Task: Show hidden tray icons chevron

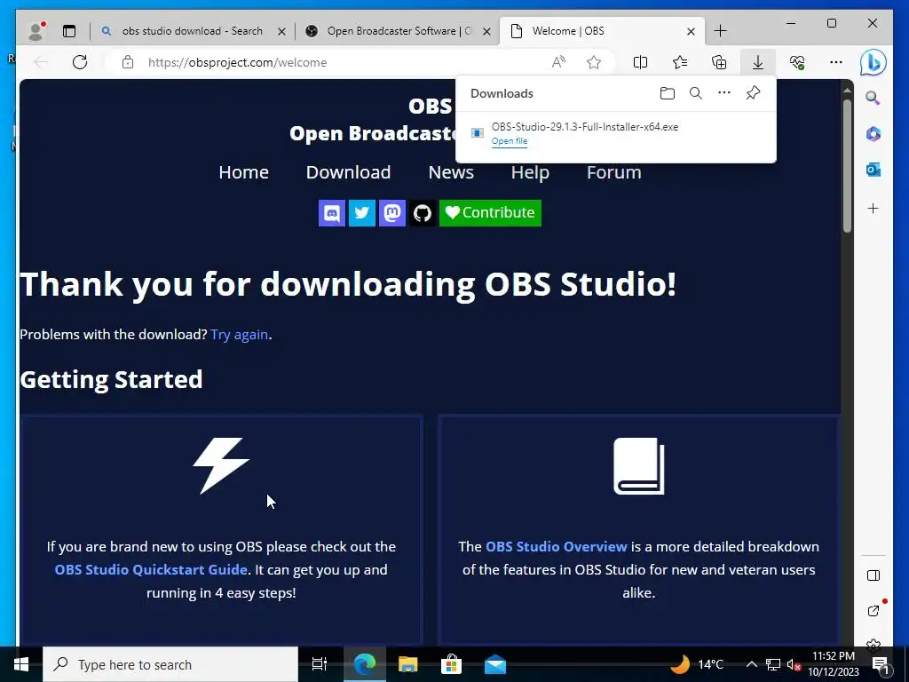Action: coord(751,664)
